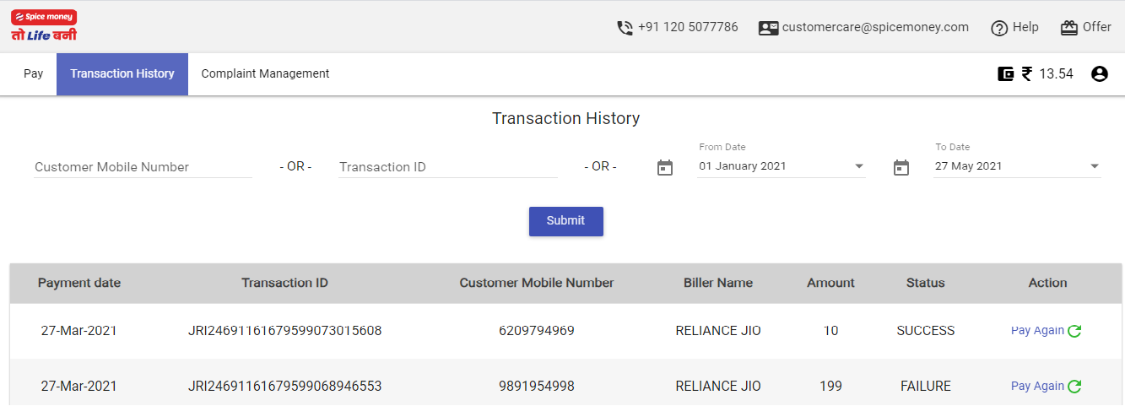Click the wallet balance icon
This screenshot has height=406, width=1125.
pos(1005,73)
